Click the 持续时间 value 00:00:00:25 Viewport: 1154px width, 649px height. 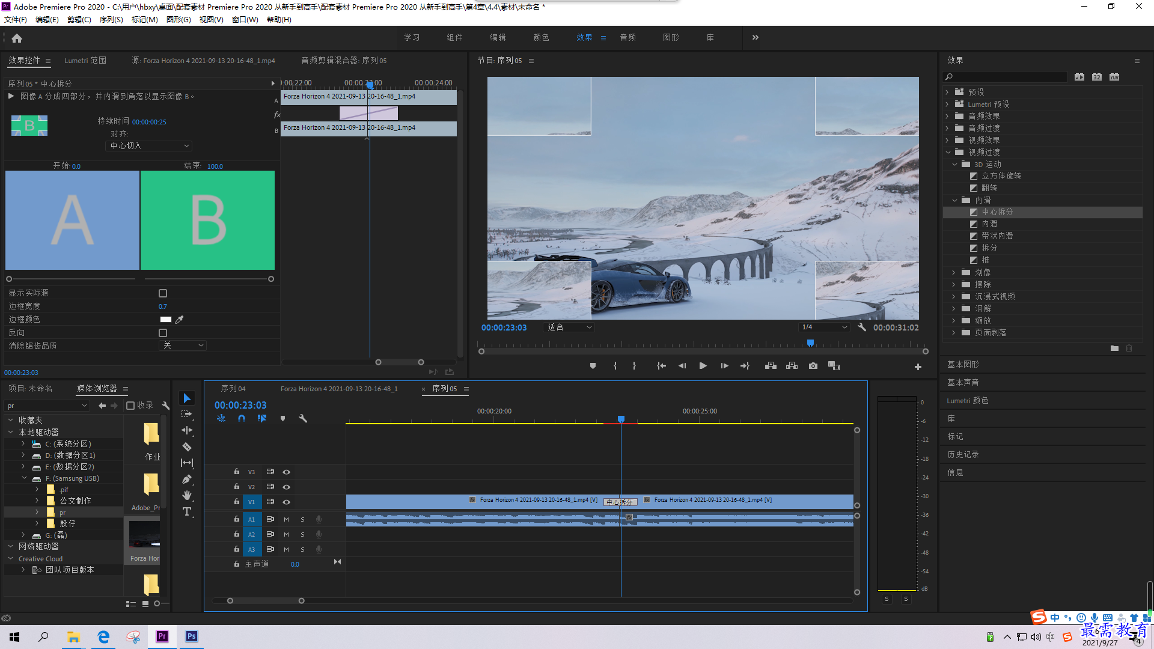149,122
